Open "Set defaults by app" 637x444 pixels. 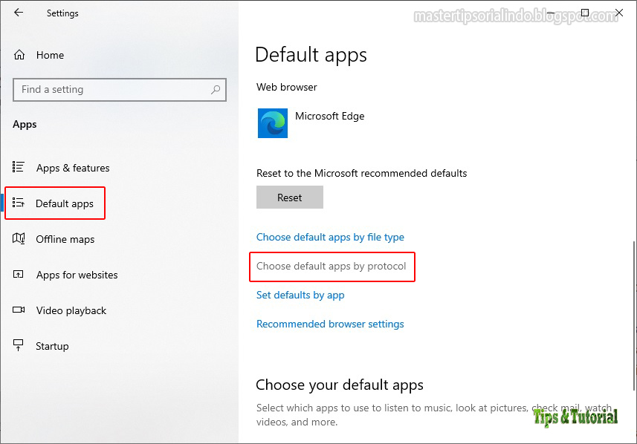pos(300,295)
